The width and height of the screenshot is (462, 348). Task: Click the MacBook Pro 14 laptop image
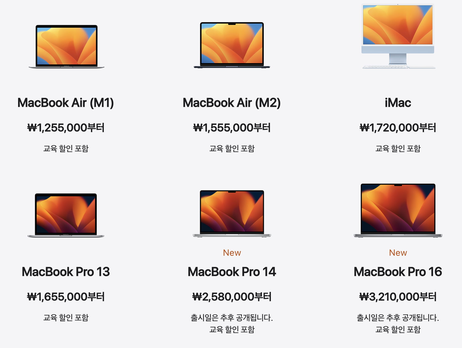pyautogui.click(x=232, y=214)
